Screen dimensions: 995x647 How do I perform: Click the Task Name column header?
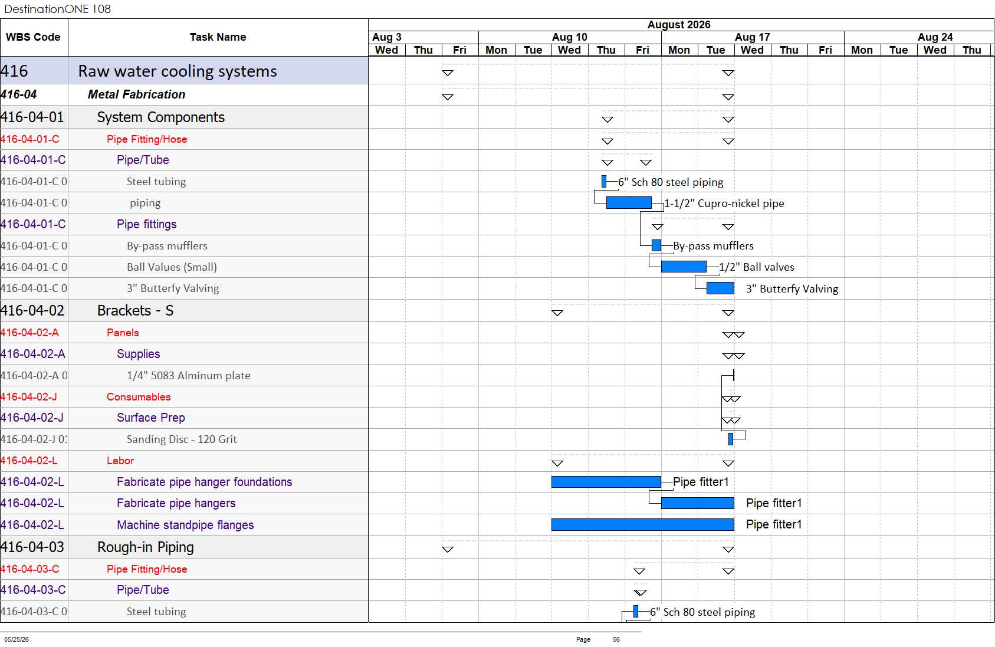[x=218, y=37]
